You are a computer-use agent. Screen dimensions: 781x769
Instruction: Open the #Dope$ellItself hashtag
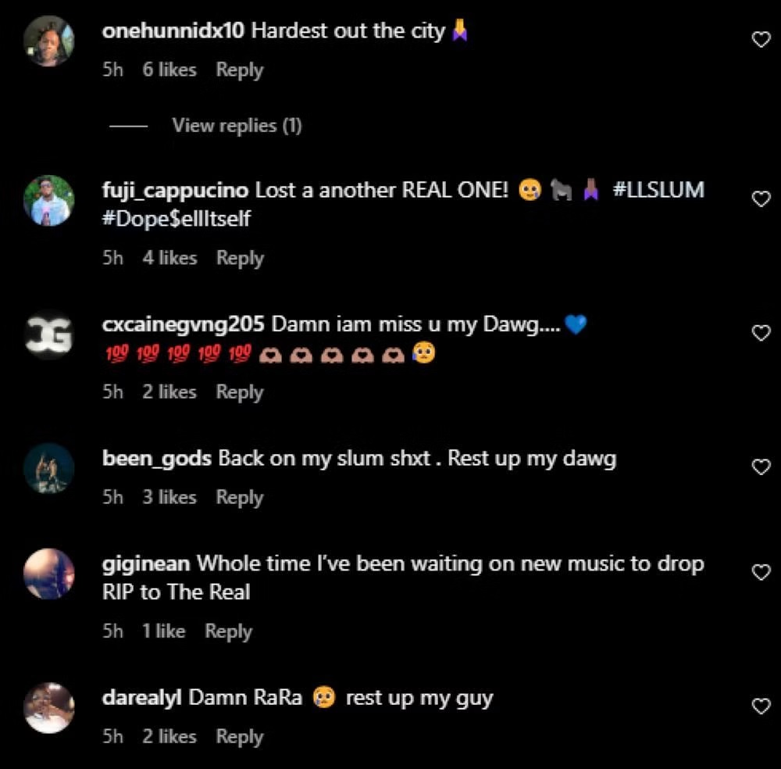pyautogui.click(x=177, y=219)
